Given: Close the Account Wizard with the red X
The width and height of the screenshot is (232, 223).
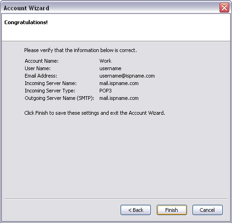Looking at the screenshot, I should pyautogui.click(x=224, y=7).
